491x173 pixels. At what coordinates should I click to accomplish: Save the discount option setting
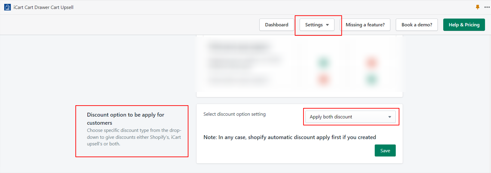click(x=385, y=151)
